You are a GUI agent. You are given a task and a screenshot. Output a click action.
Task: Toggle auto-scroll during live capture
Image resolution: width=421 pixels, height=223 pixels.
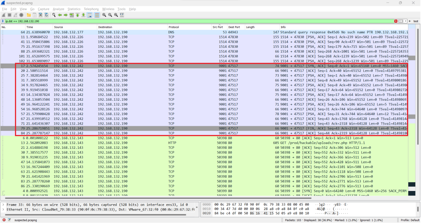point(90,15)
